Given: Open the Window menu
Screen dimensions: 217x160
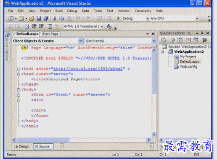Looking at the screenshot, I should click(x=124, y=11).
